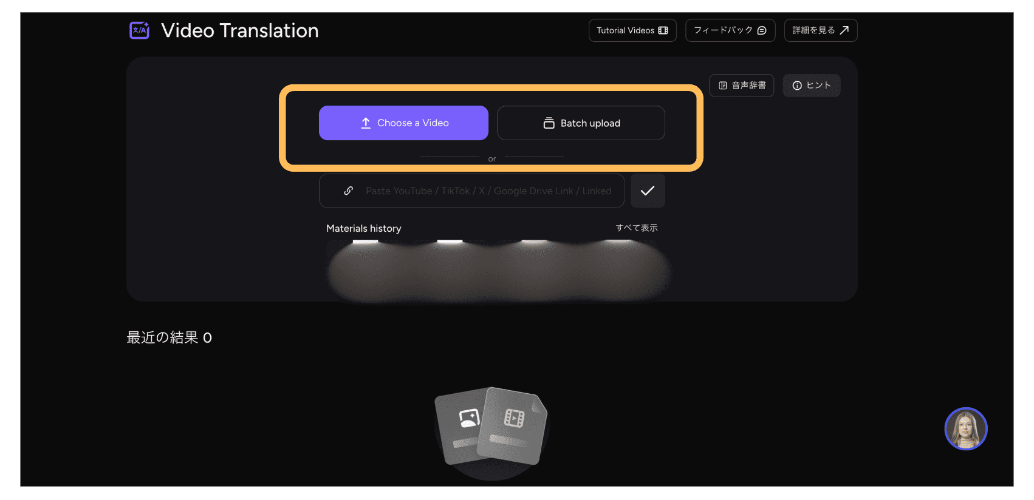Click the empty results media illustration
Image resolution: width=1034 pixels, height=500 pixels.
point(491,432)
